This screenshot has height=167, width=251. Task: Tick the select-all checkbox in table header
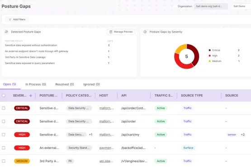click(x=4, y=95)
